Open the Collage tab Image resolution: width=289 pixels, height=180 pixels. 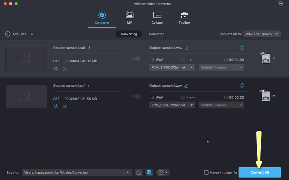tap(157, 18)
